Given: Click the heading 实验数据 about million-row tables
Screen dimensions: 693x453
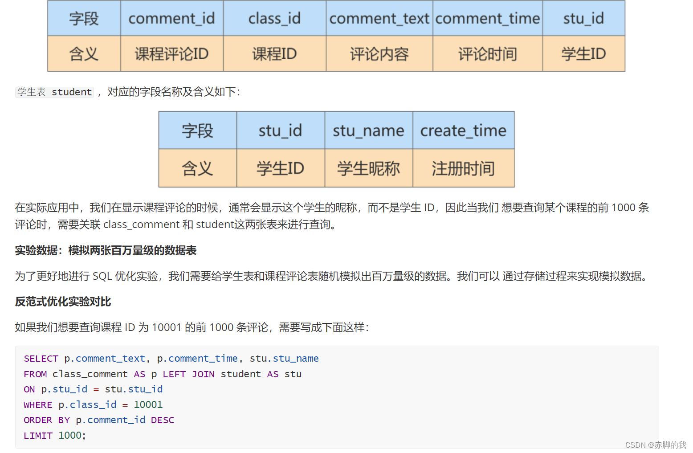Looking at the screenshot, I should (x=106, y=251).
